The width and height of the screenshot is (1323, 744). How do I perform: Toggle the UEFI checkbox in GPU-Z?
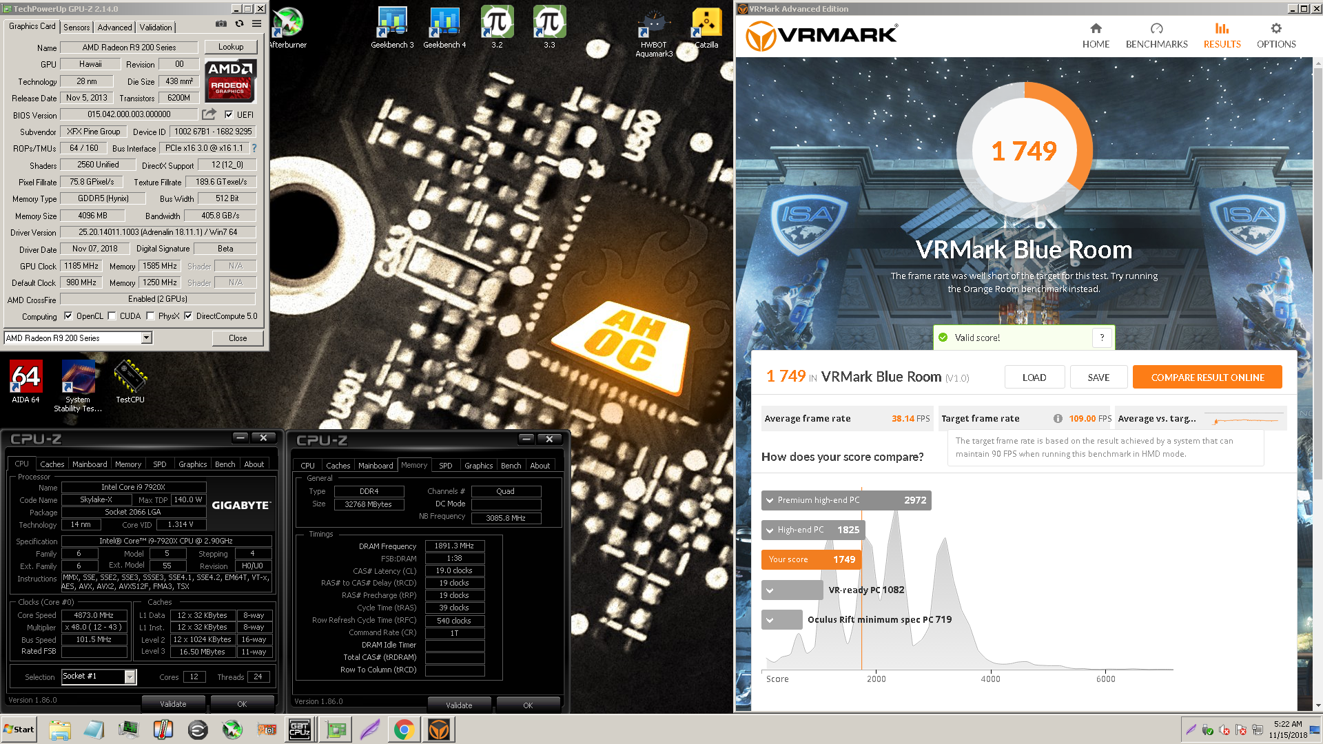coord(229,115)
